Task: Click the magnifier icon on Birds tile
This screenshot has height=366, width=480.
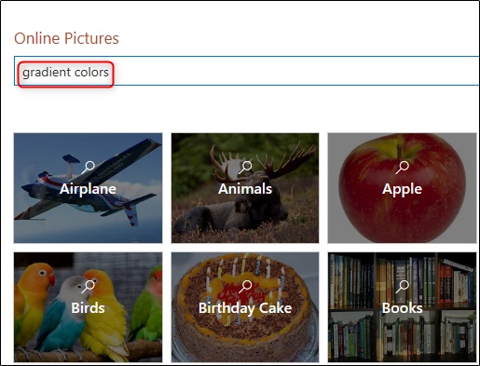Action: click(89, 287)
